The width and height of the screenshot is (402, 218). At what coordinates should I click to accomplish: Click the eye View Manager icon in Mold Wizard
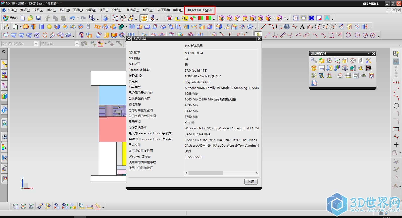pos(363,75)
